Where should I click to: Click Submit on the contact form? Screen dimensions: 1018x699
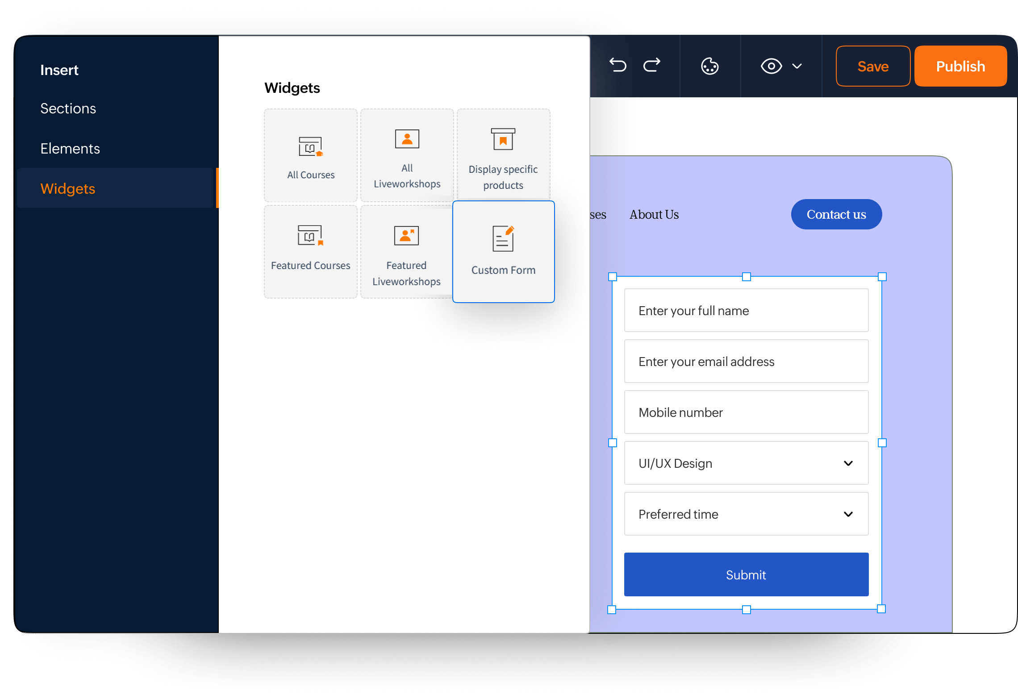click(x=746, y=575)
